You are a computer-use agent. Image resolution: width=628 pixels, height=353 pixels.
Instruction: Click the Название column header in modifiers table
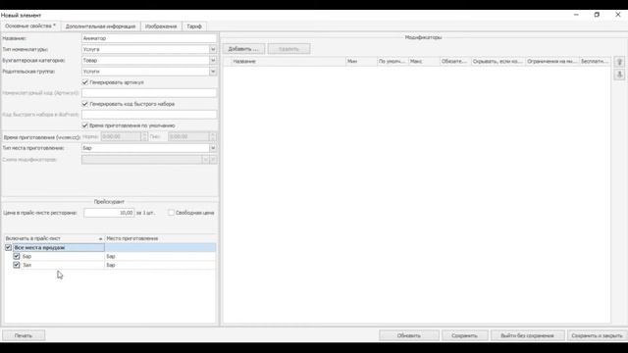(x=288, y=61)
